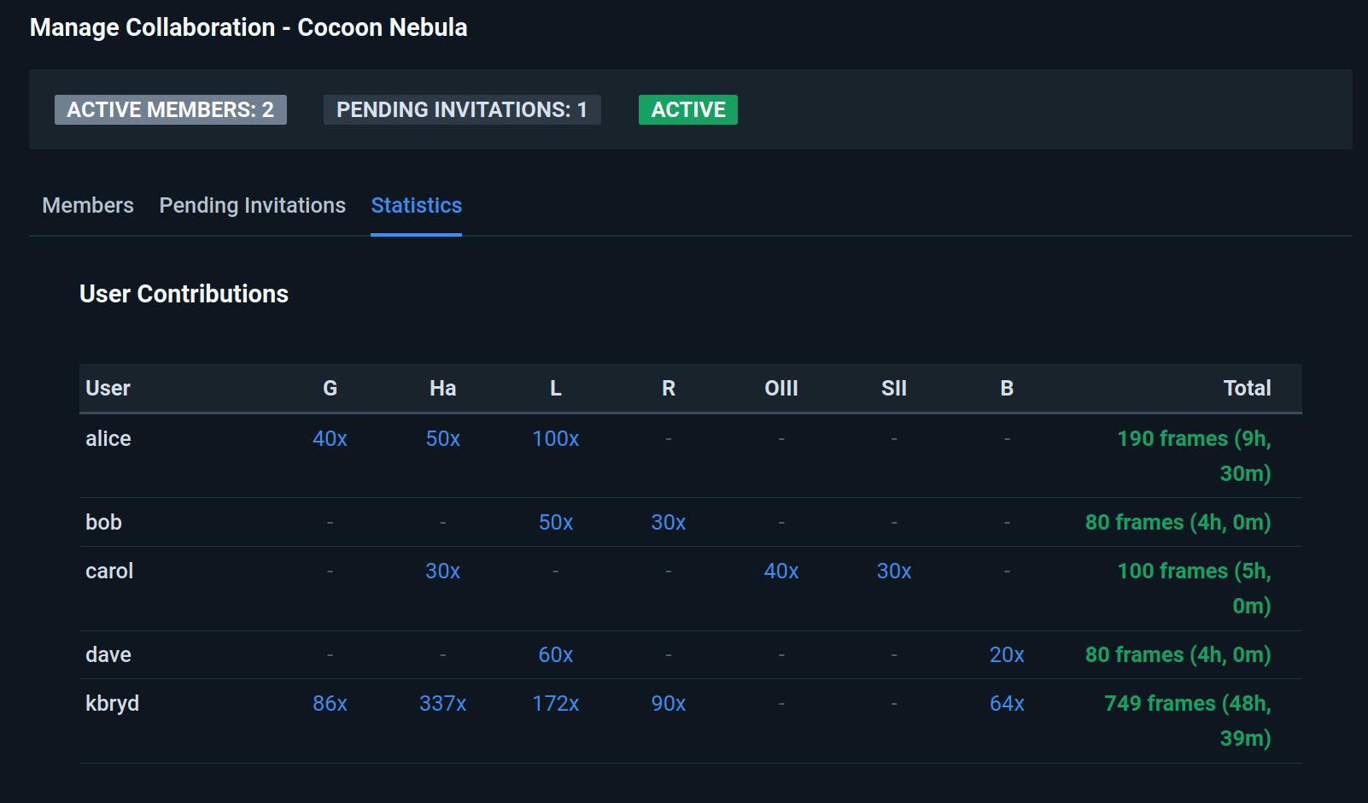1368x803 pixels.
Task: Open carol's 30x SII frames link
Action: click(x=893, y=571)
